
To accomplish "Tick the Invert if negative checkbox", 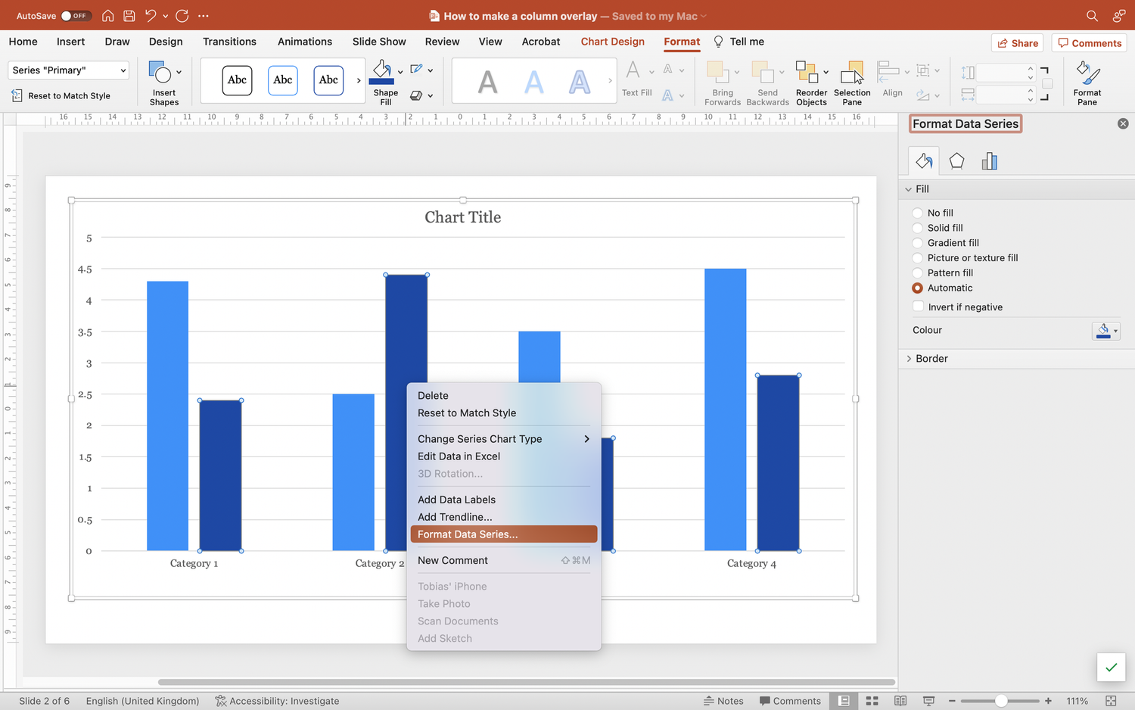I will click(x=918, y=307).
